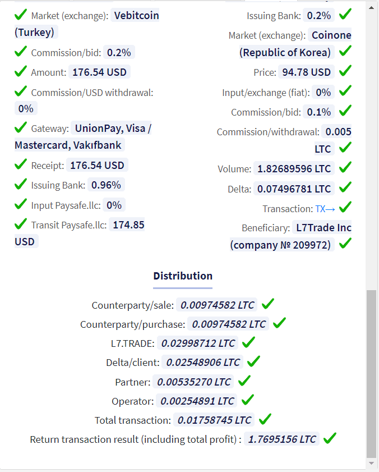Click checkmark beside Partner 0.00535270 LTC
This screenshot has width=379, height=472.
point(244,381)
